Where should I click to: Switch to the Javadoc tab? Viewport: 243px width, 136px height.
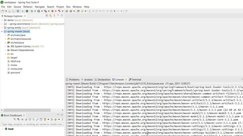87,80
